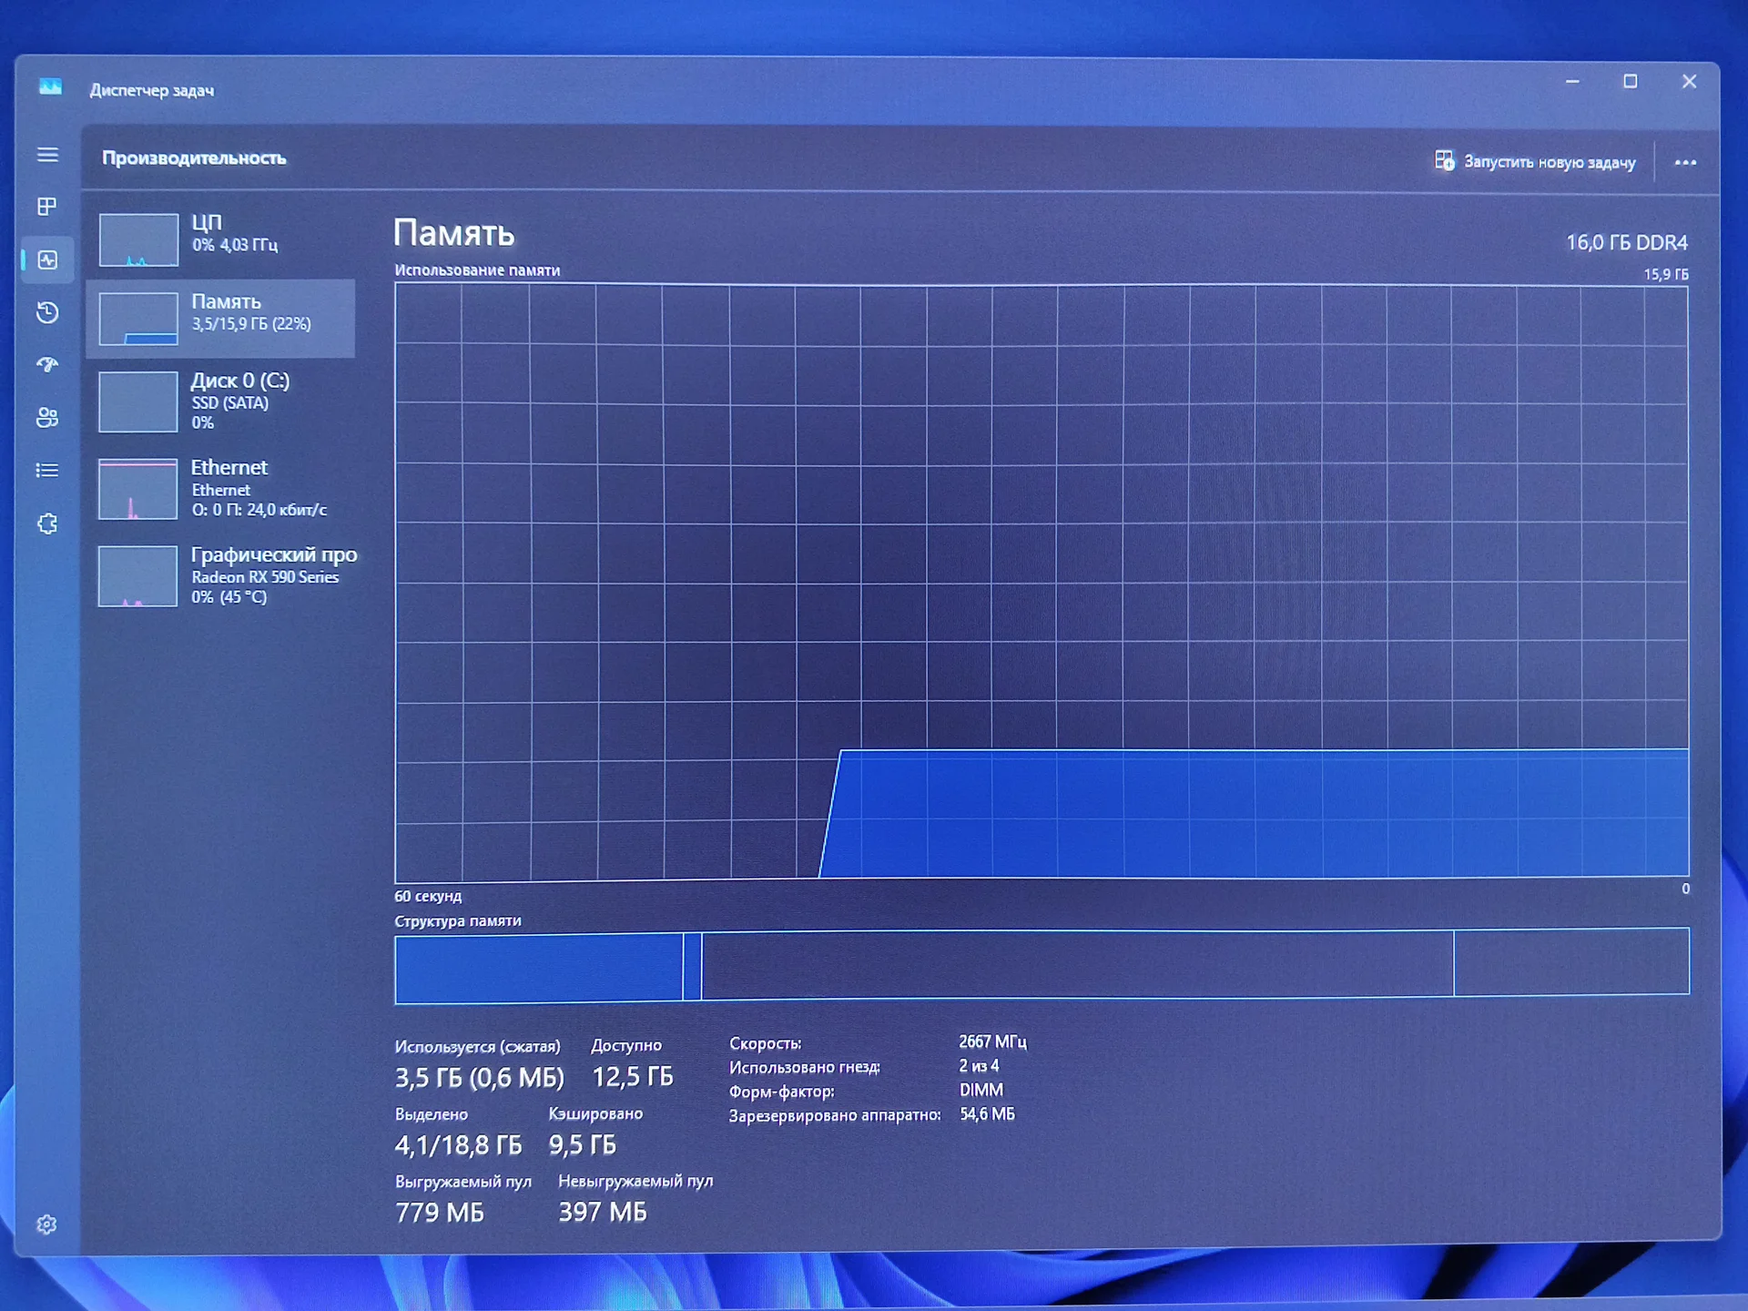Click the '2667 МГц' speed value
The height and width of the screenshot is (1311, 1748).
click(x=992, y=1042)
